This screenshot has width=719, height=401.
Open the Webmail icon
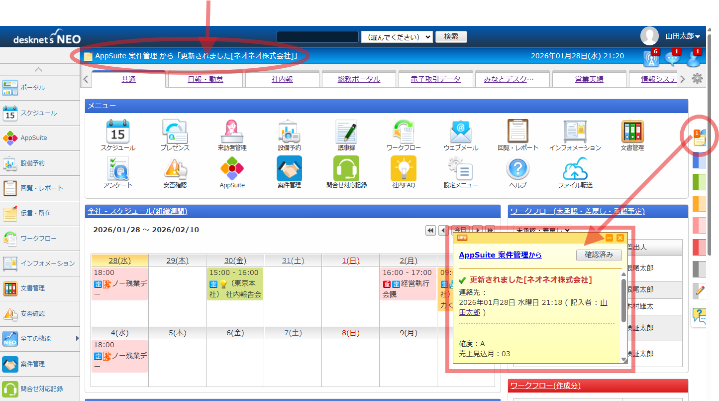click(x=460, y=132)
